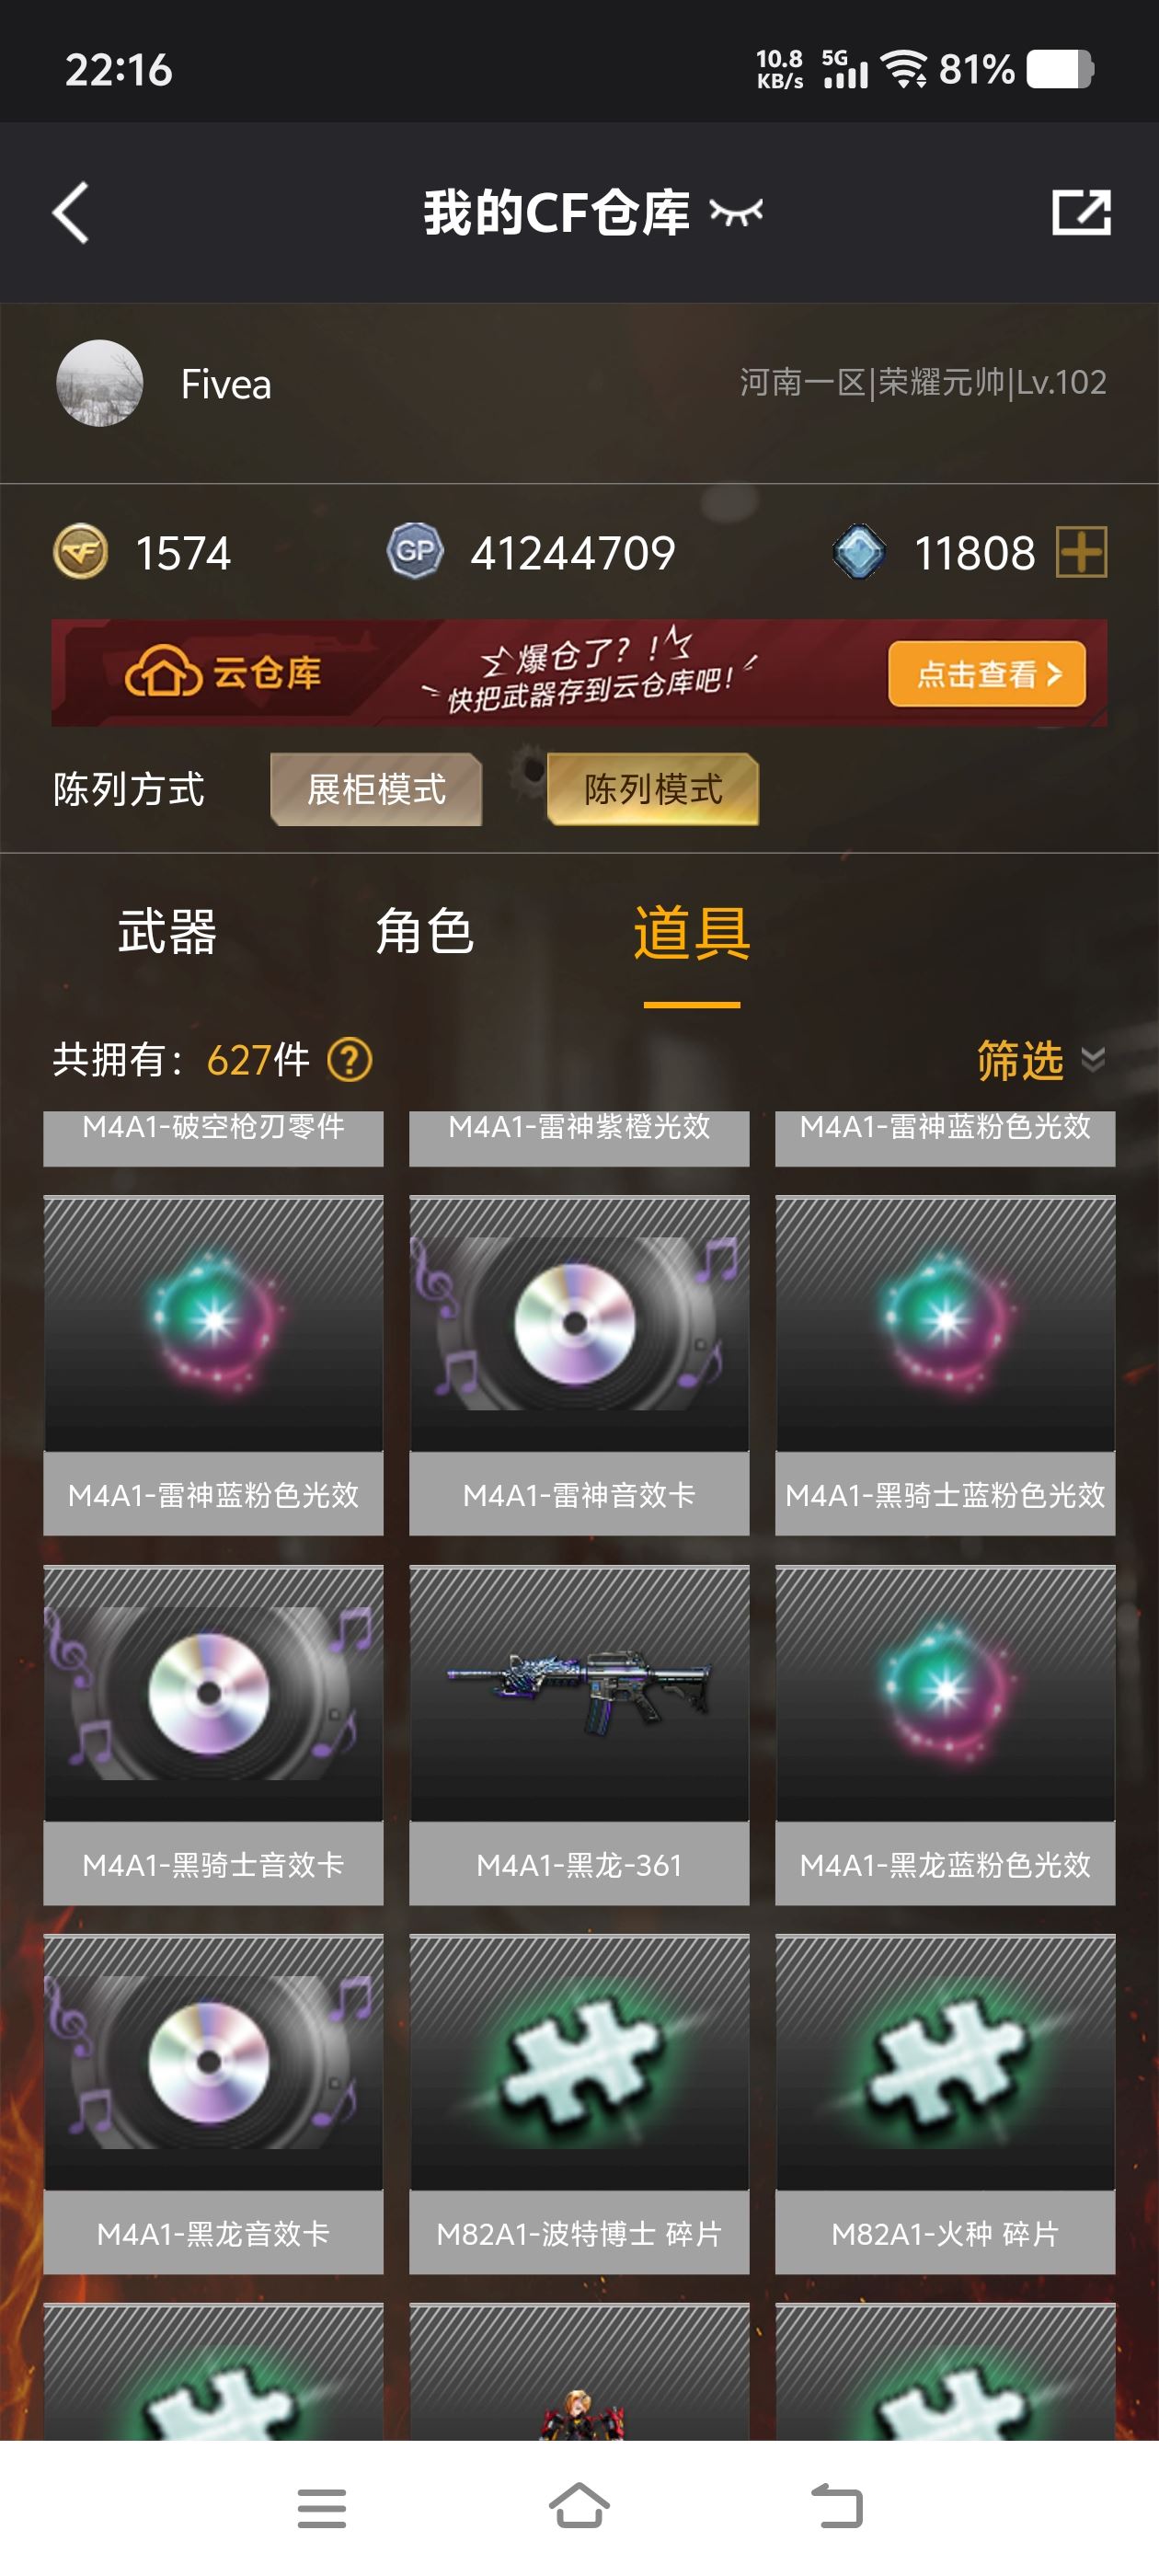Click the chevron next to 筛选

tap(1093, 1060)
